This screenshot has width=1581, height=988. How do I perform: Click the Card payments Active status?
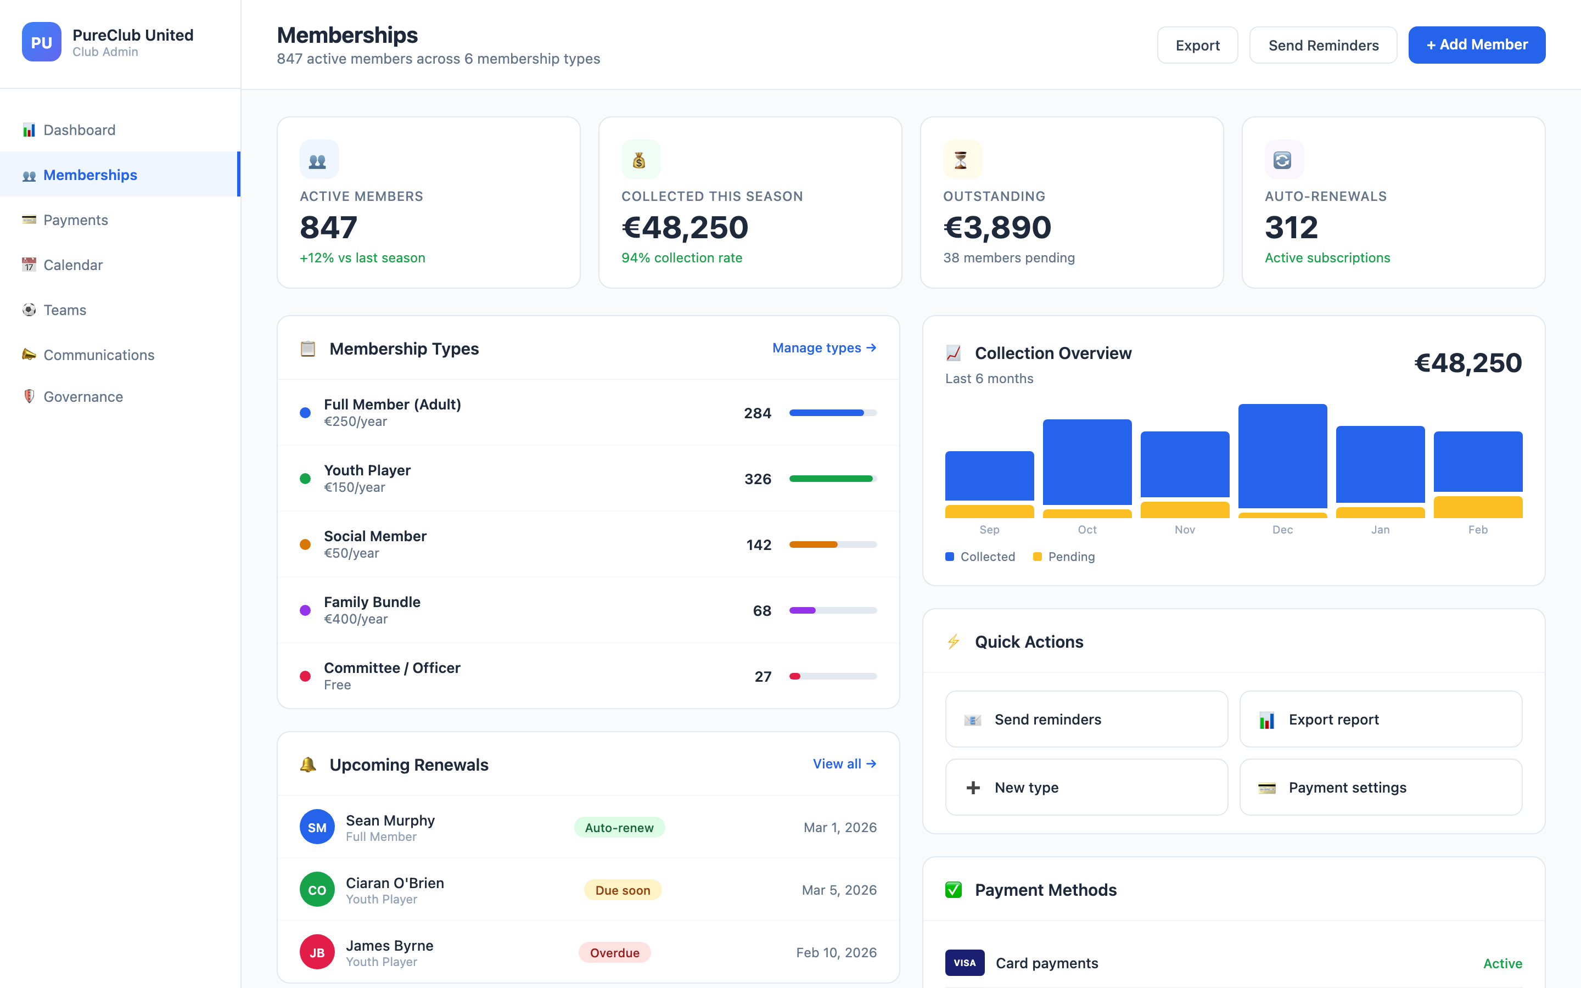[x=1502, y=963]
